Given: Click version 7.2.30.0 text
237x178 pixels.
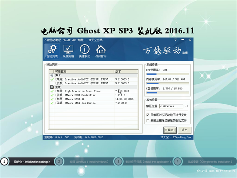Looking at the screenshot, I should click(121, 103).
